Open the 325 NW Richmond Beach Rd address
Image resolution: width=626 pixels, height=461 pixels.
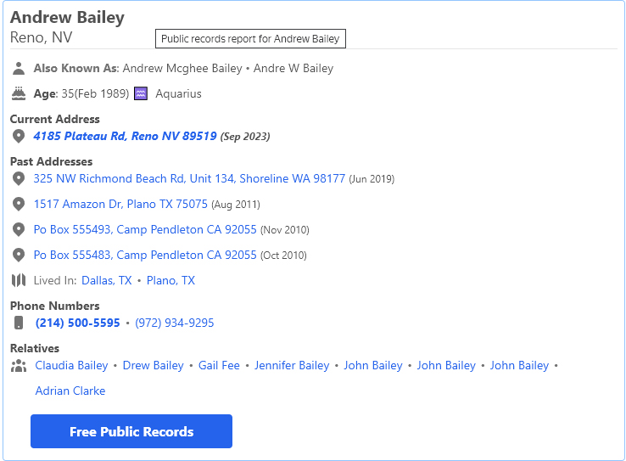189,178
